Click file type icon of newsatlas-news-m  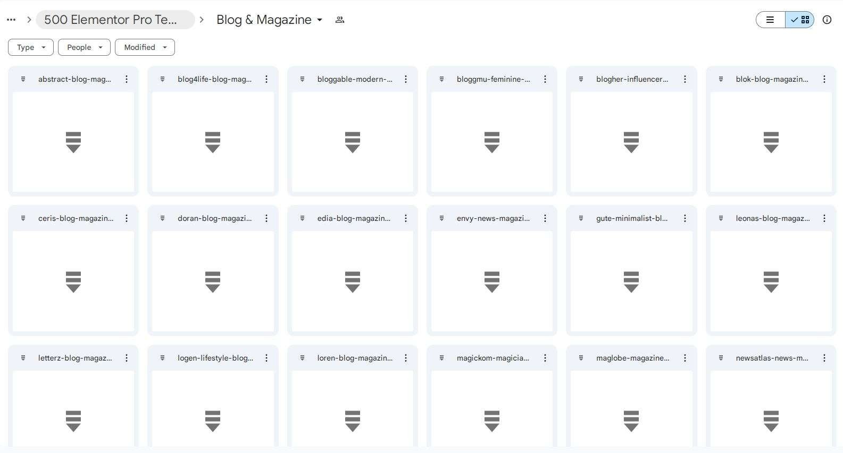click(721, 358)
